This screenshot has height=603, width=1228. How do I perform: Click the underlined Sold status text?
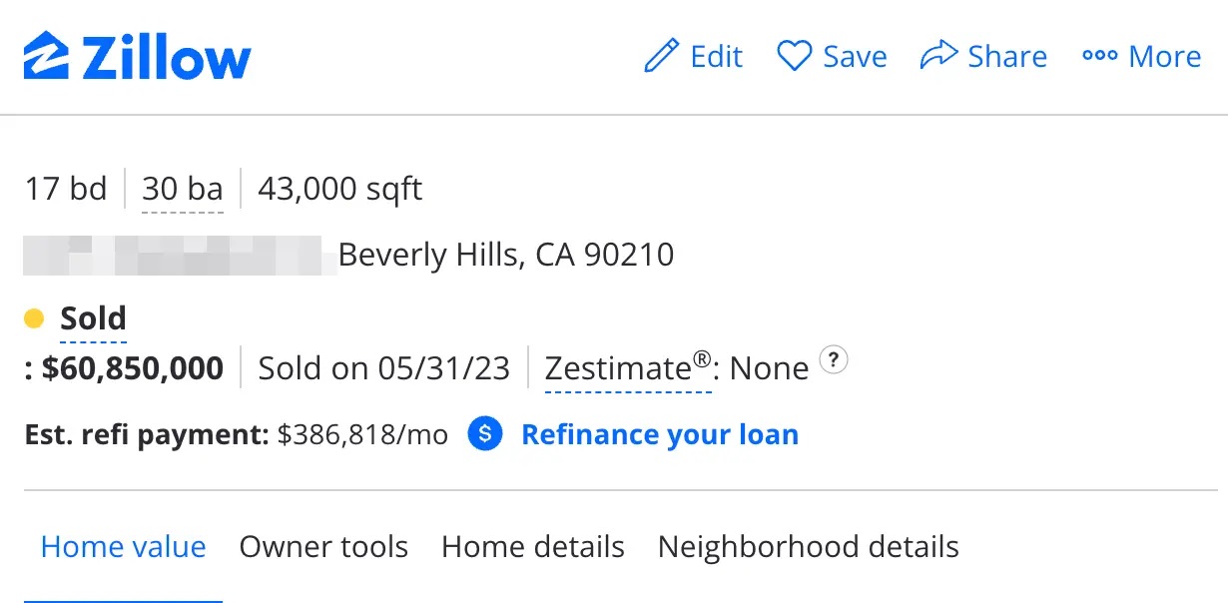[x=93, y=318]
